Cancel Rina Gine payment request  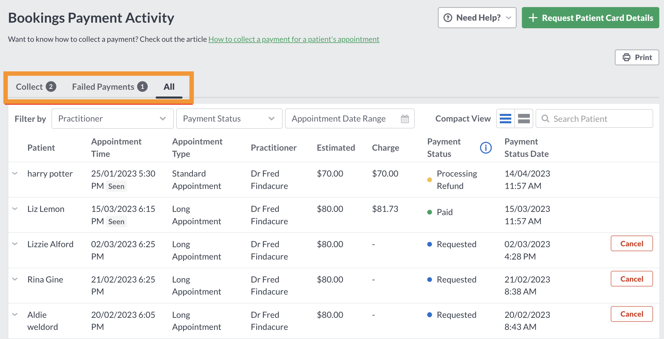pyautogui.click(x=632, y=279)
